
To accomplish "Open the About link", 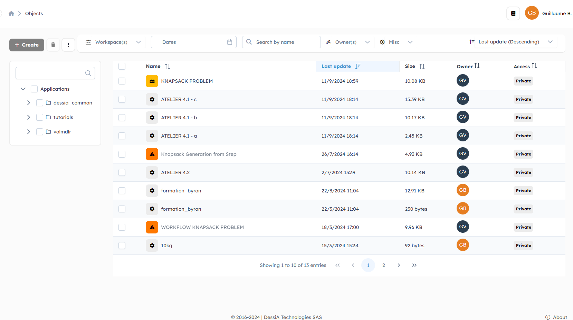I will pyautogui.click(x=556, y=317).
